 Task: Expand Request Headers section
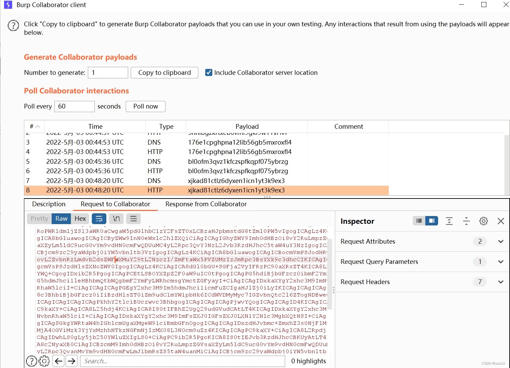point(501,282)
